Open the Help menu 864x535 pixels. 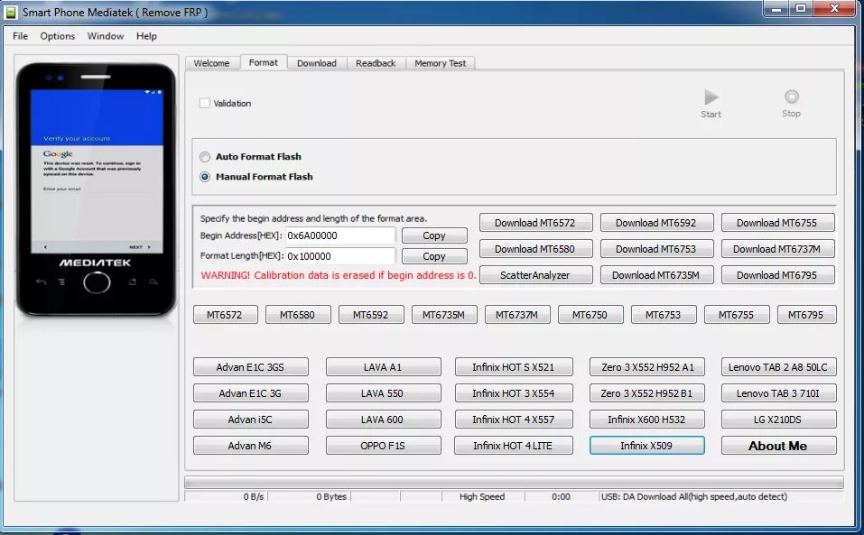[147, 36]
